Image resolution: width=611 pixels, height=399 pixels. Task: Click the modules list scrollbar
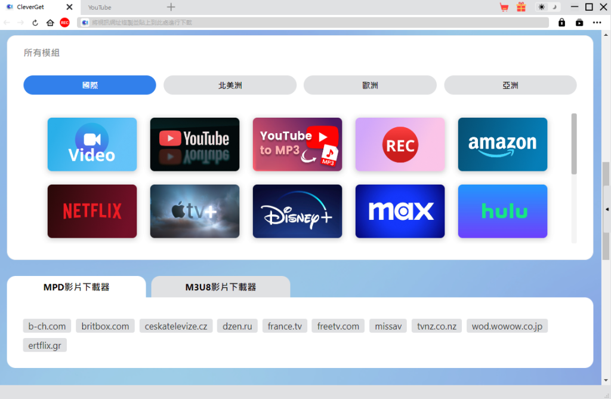click(574, 144)
